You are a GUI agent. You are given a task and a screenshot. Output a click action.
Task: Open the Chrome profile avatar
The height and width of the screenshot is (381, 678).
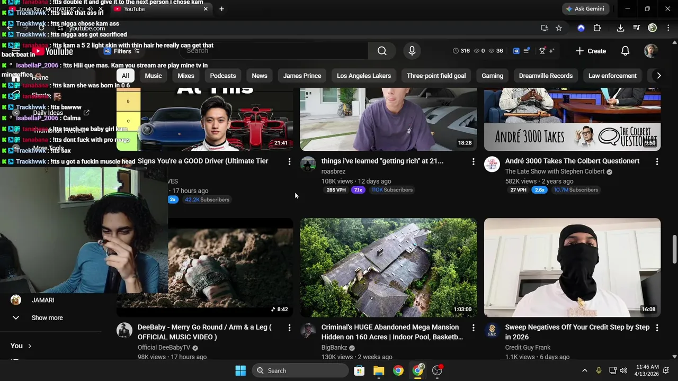coord(653,28)
